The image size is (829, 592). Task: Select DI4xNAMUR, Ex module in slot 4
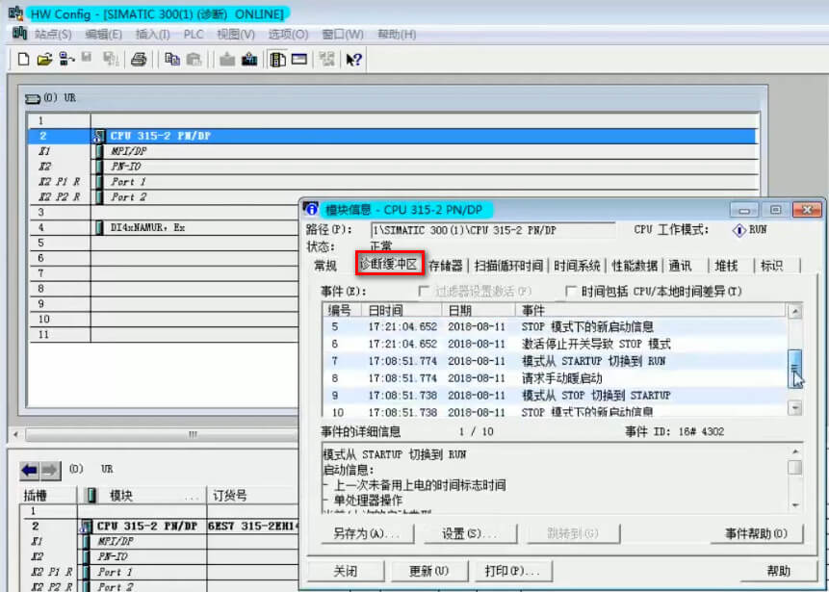click(x=164, y=228)
